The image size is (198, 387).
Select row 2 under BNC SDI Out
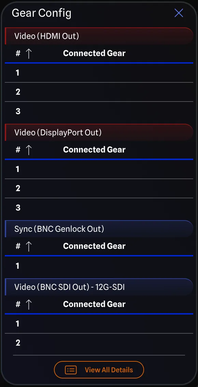(99, 343)
